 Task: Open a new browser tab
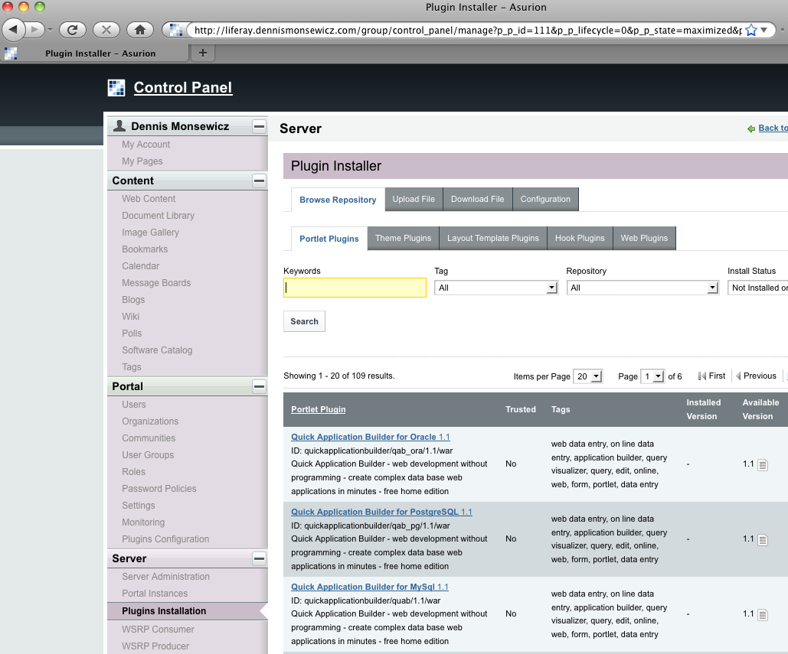(202, 53)
